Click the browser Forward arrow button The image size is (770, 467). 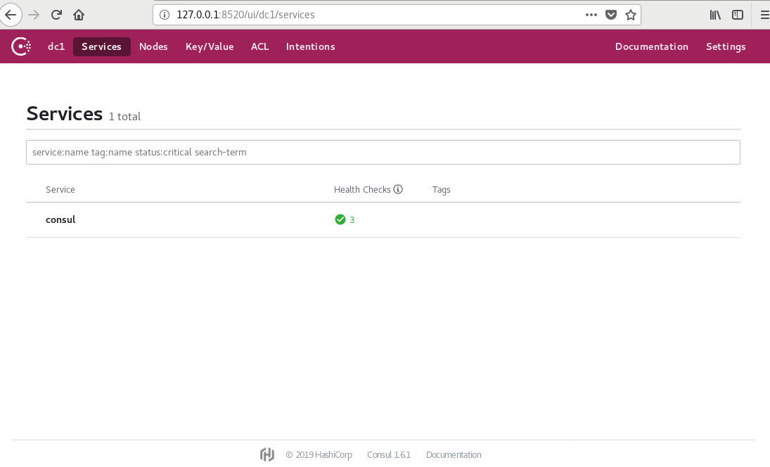pos(33,15)
